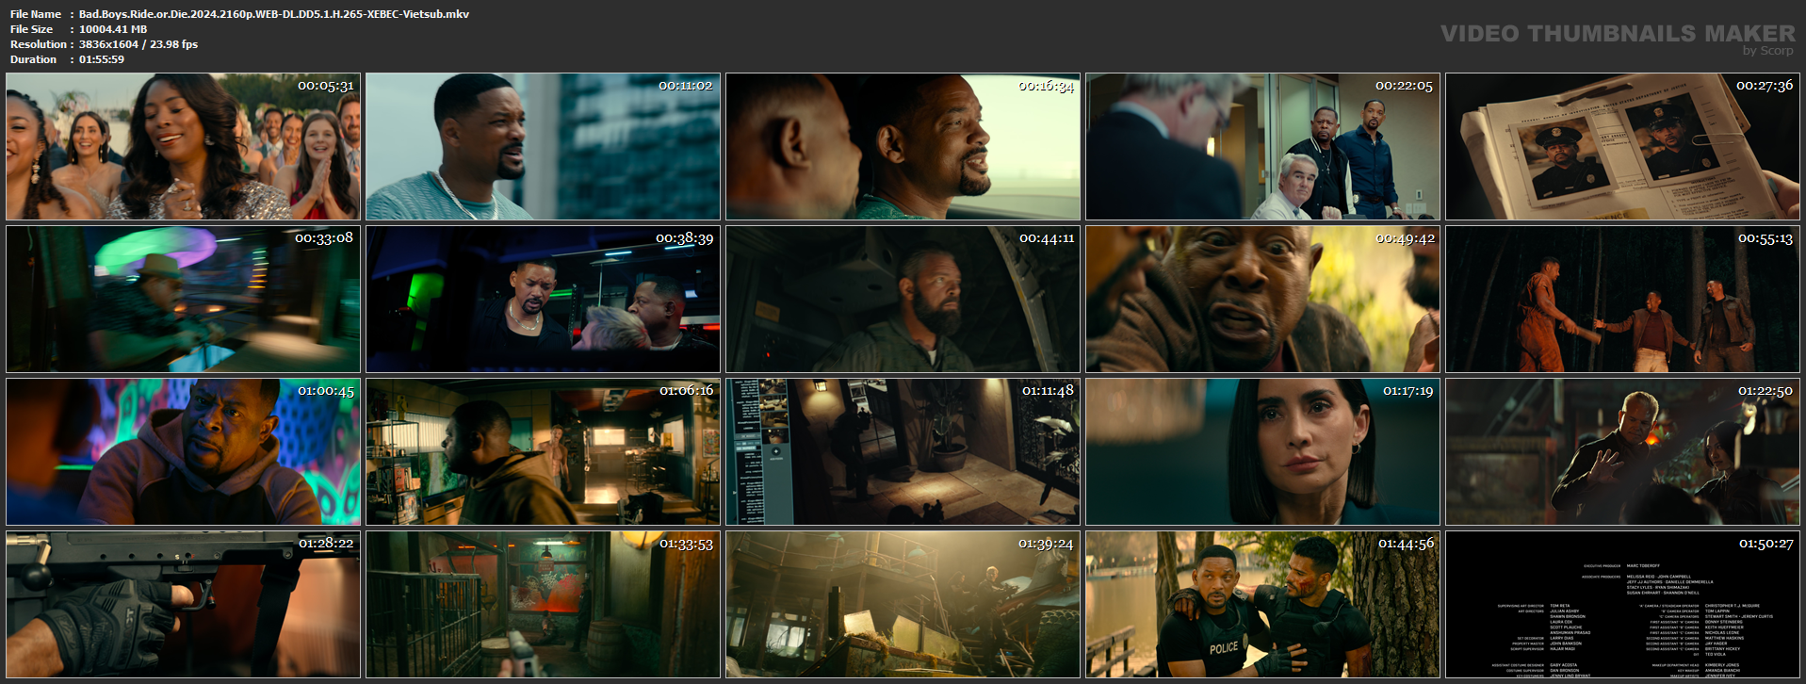This screenshot has height=684, width=1806.
Task: Choose the thumbnail at 01:44:56
Action: (1262, 604)
